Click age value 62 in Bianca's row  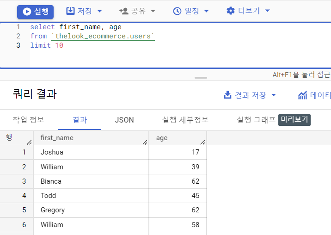(x=196, y=181)
